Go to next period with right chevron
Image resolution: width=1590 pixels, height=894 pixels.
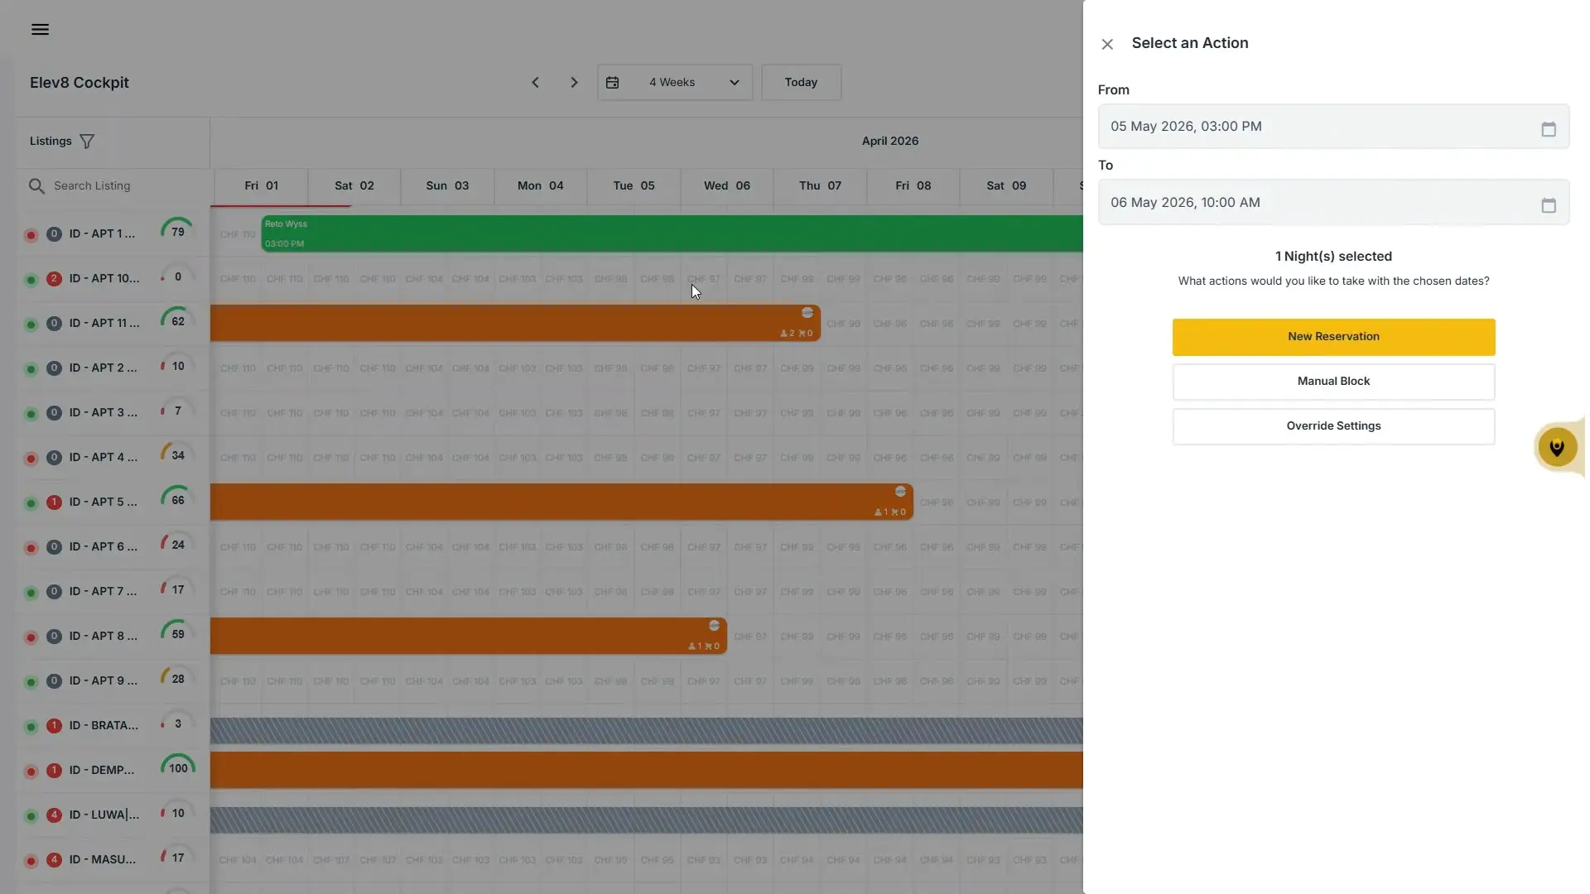coord(574,83)
